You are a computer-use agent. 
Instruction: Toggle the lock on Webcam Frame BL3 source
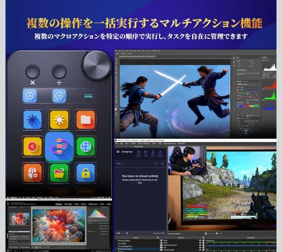tap(203, 245)
